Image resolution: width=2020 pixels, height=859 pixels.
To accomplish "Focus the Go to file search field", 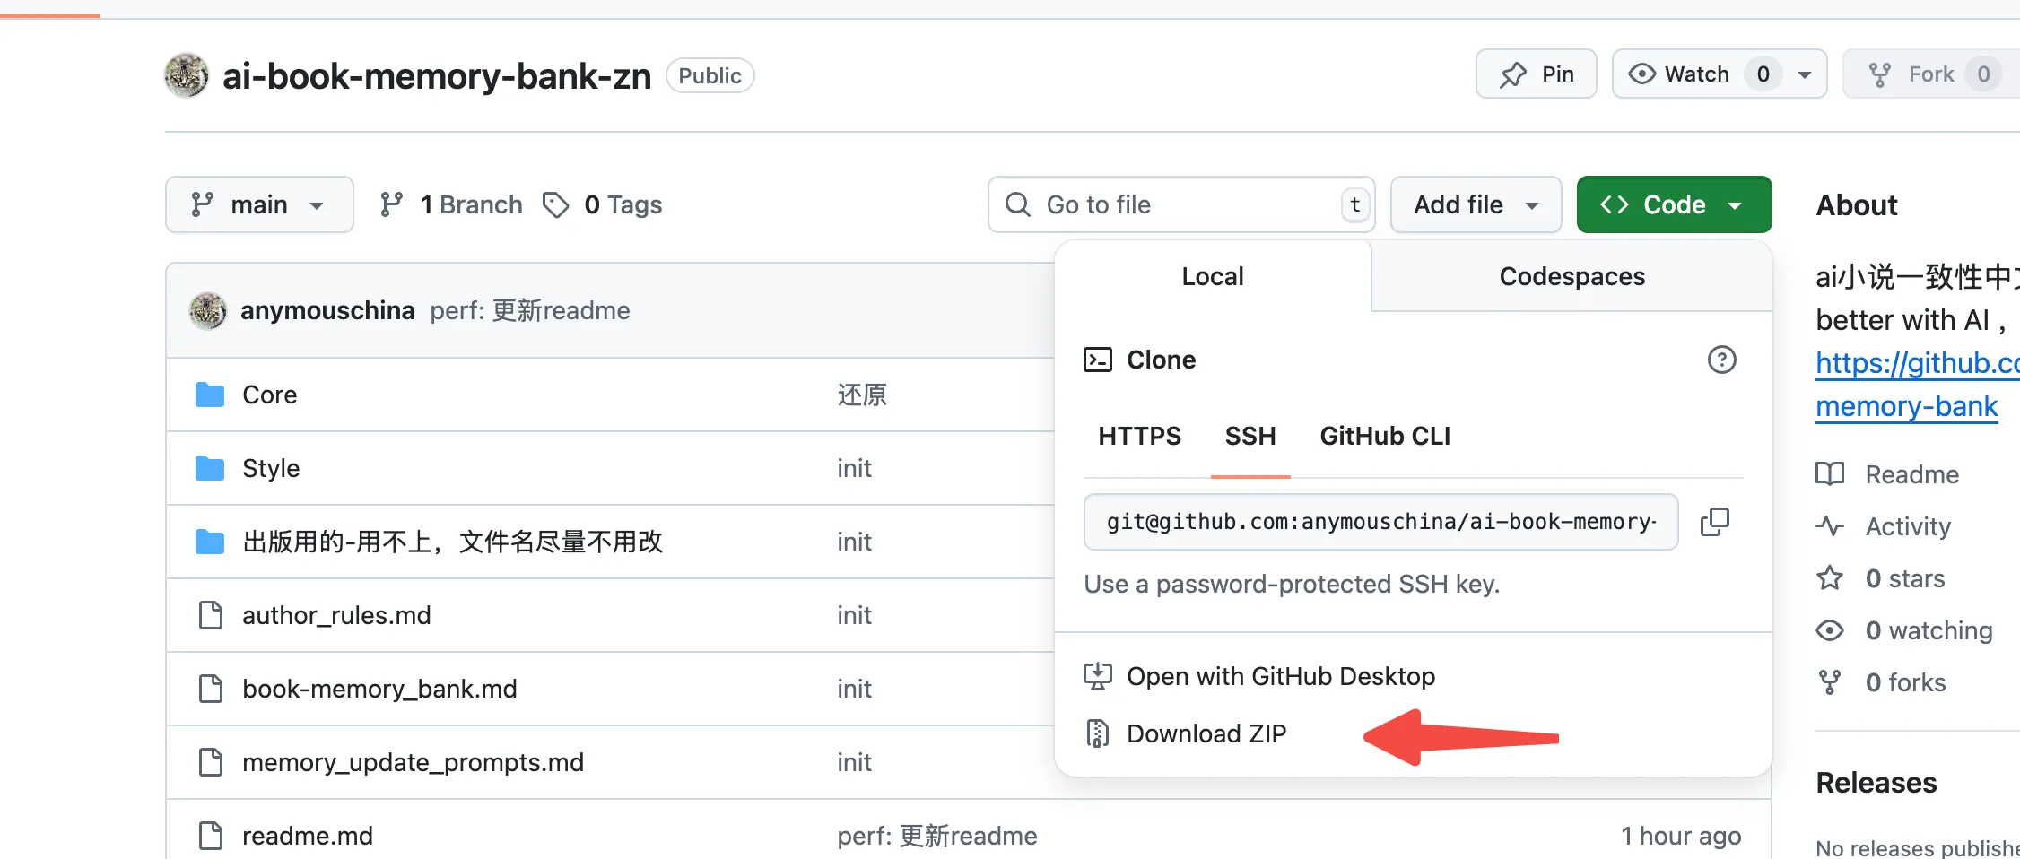I will pos(1181,204).
